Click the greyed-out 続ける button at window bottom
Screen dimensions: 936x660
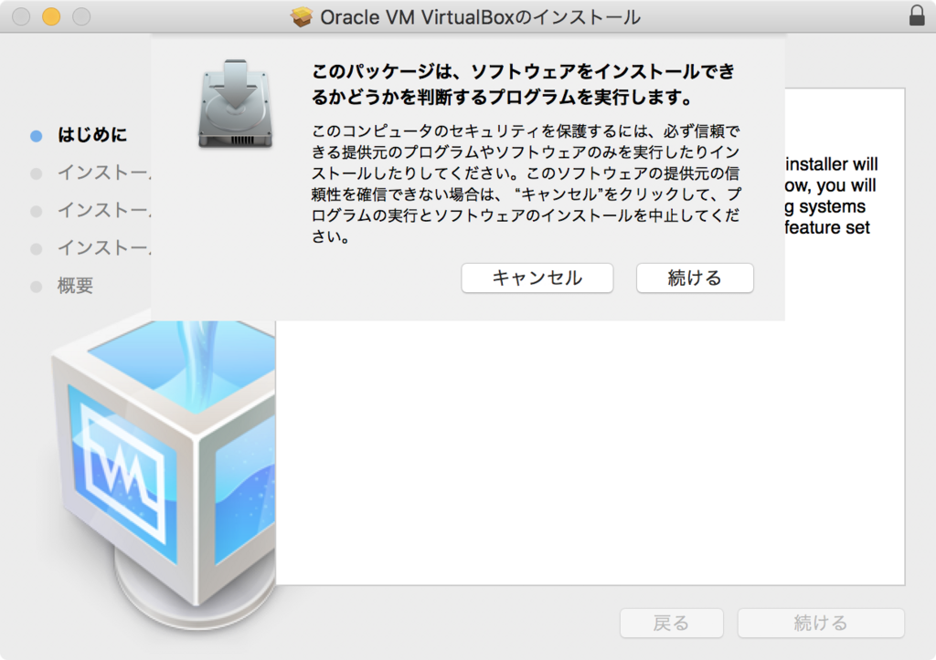(821, 623)
